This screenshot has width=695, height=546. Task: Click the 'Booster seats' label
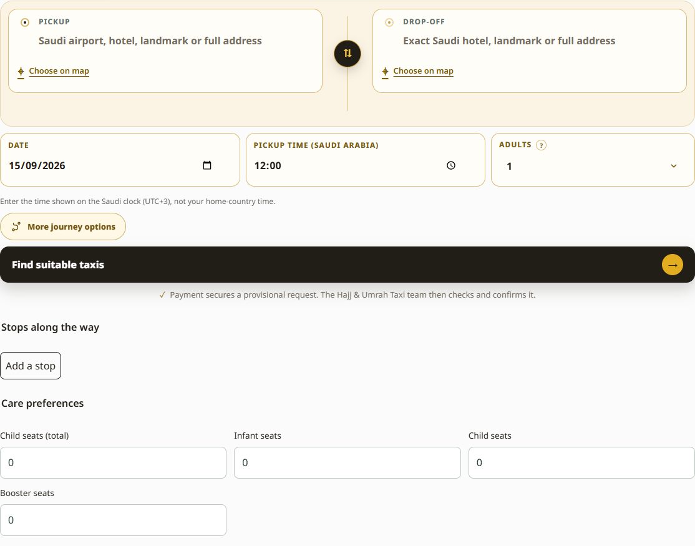click(27, 493)
